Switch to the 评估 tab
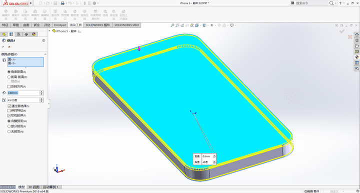 [x=47, y=25]
